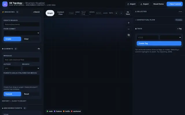Fit commits using the Fit button
185x115 pixels.
pos(39,49)
